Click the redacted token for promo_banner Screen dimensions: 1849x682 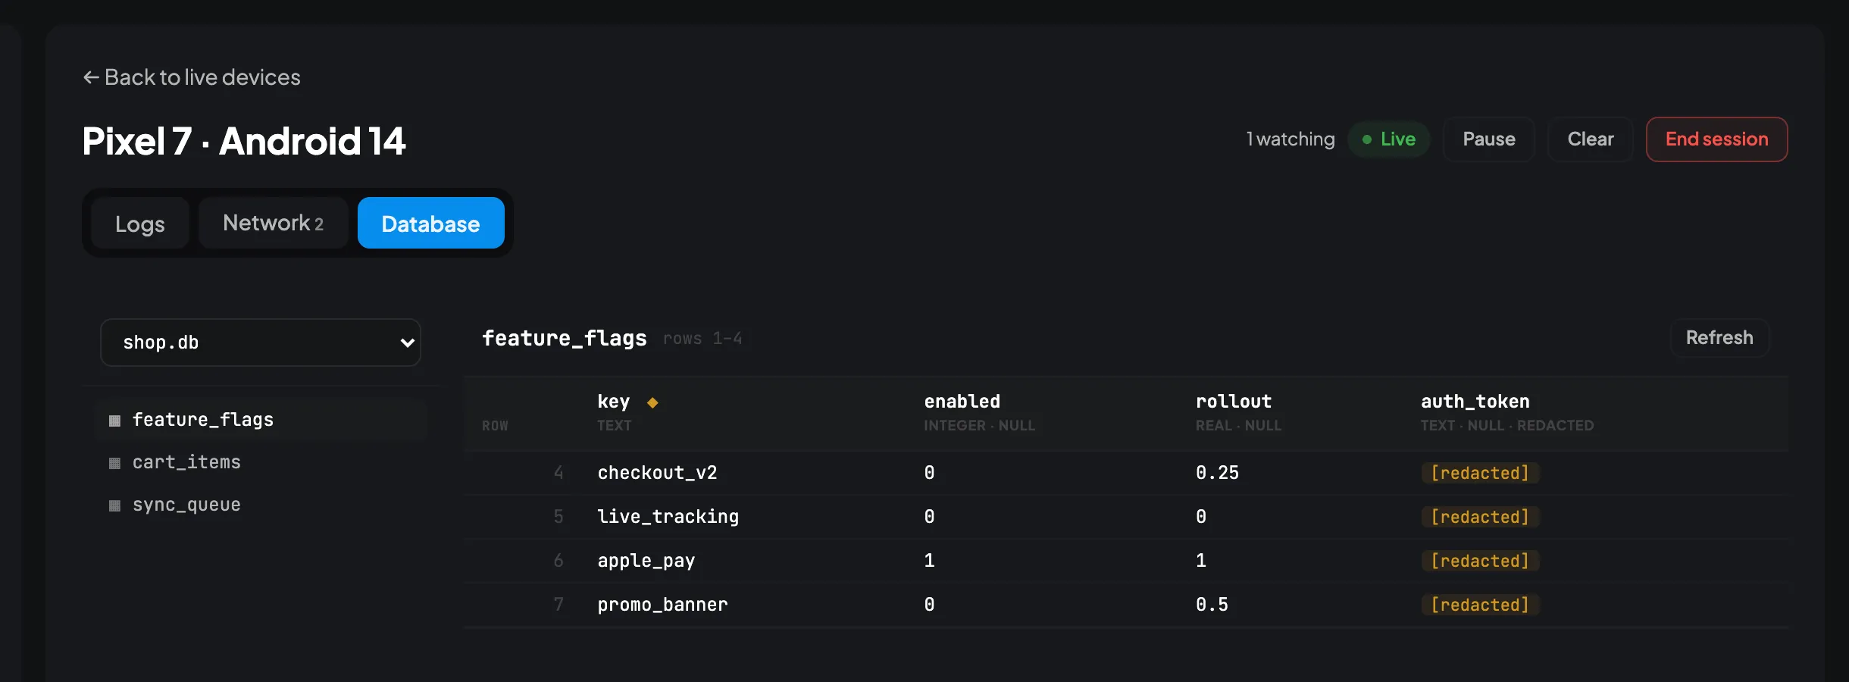point(1480,605)
